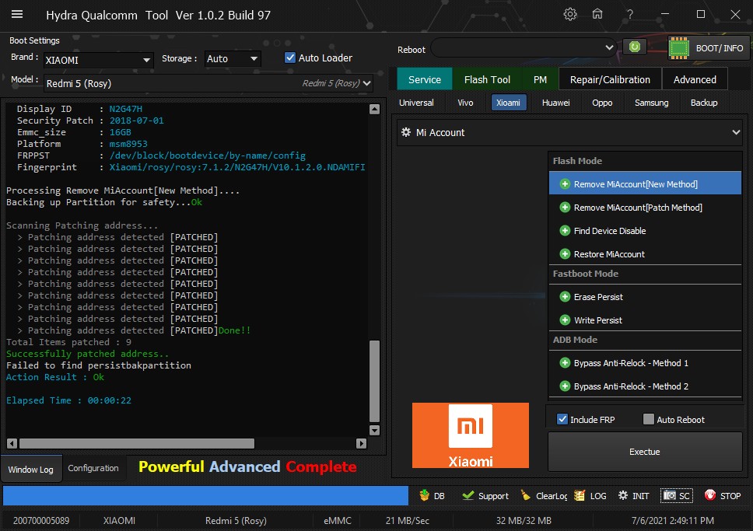
Task: Click plus icon beside Write Persist
Action: [565, 320]
